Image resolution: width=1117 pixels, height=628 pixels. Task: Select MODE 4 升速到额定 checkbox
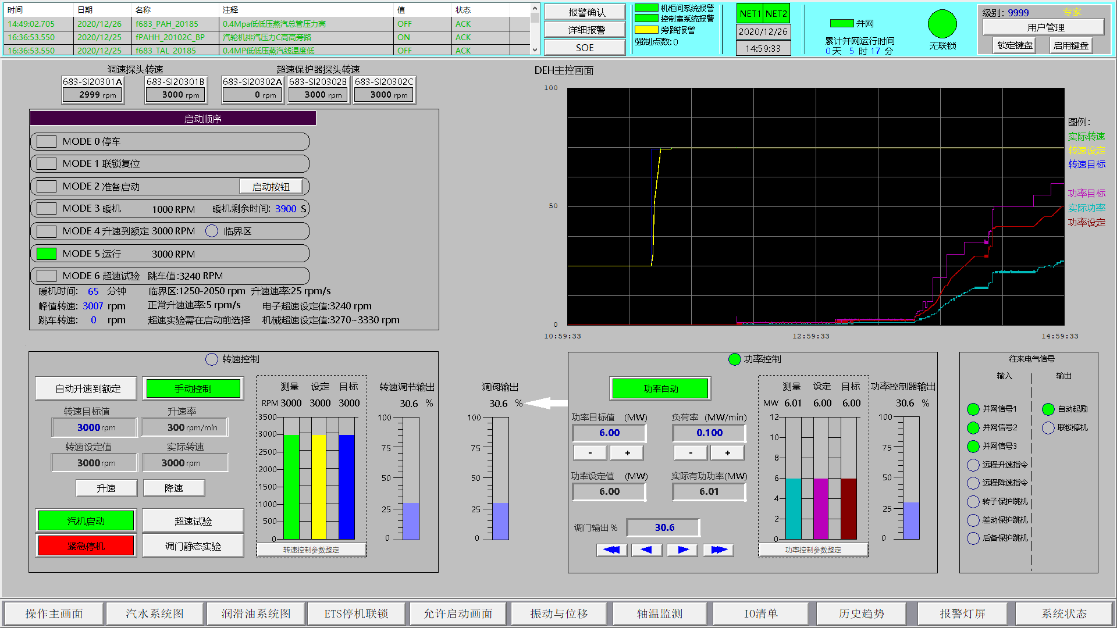pyautogui.click(x=47, y=231)
